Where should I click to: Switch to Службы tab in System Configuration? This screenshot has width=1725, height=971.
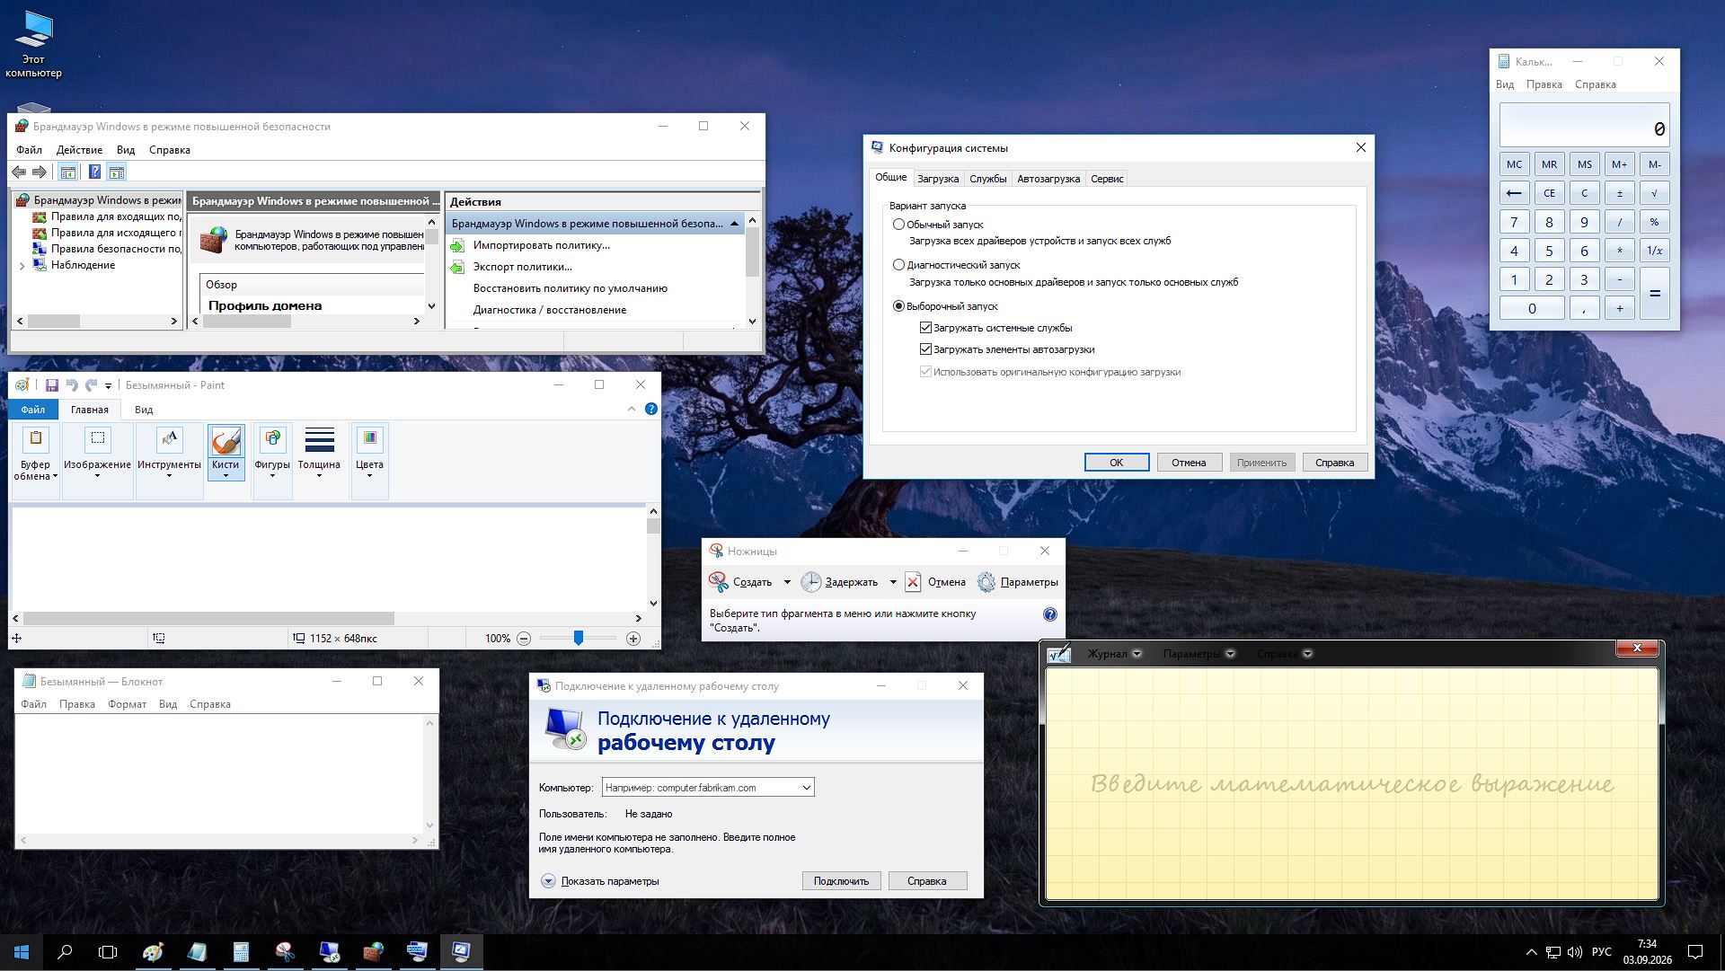[987, 179]
